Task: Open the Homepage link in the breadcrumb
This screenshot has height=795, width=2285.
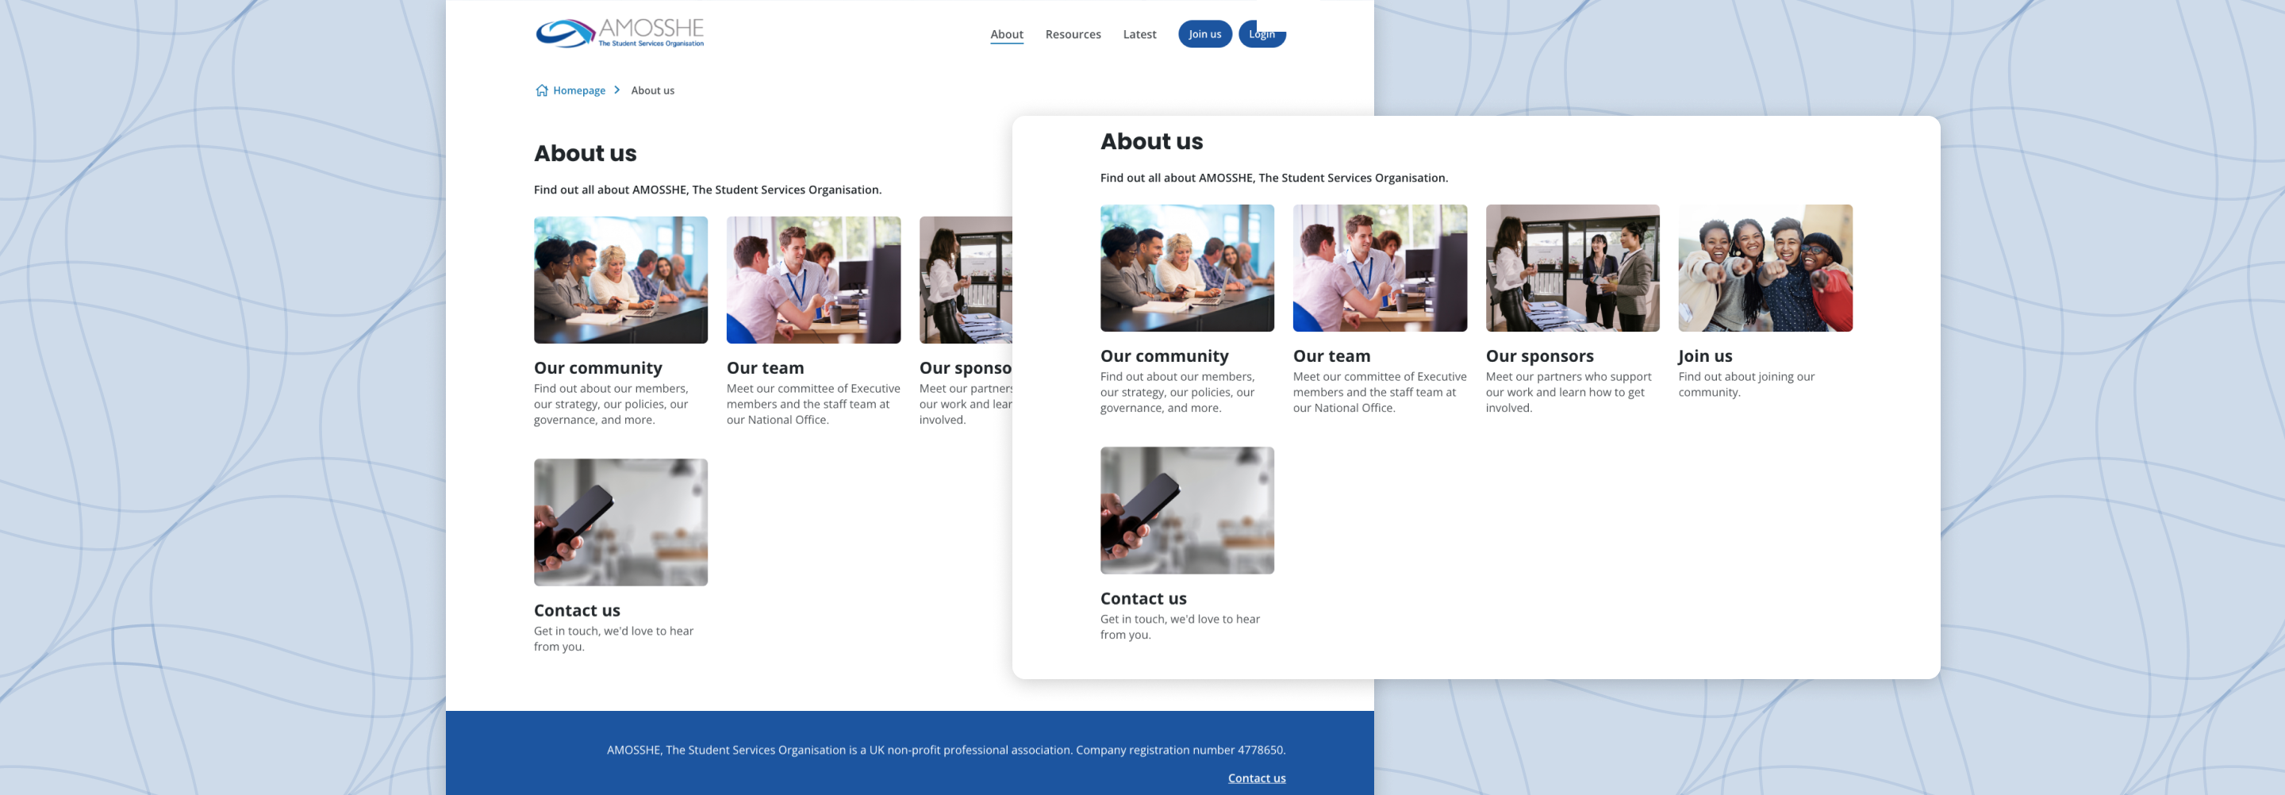Action: 578,90
